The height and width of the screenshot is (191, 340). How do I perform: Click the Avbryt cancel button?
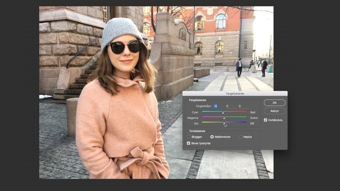275,111
